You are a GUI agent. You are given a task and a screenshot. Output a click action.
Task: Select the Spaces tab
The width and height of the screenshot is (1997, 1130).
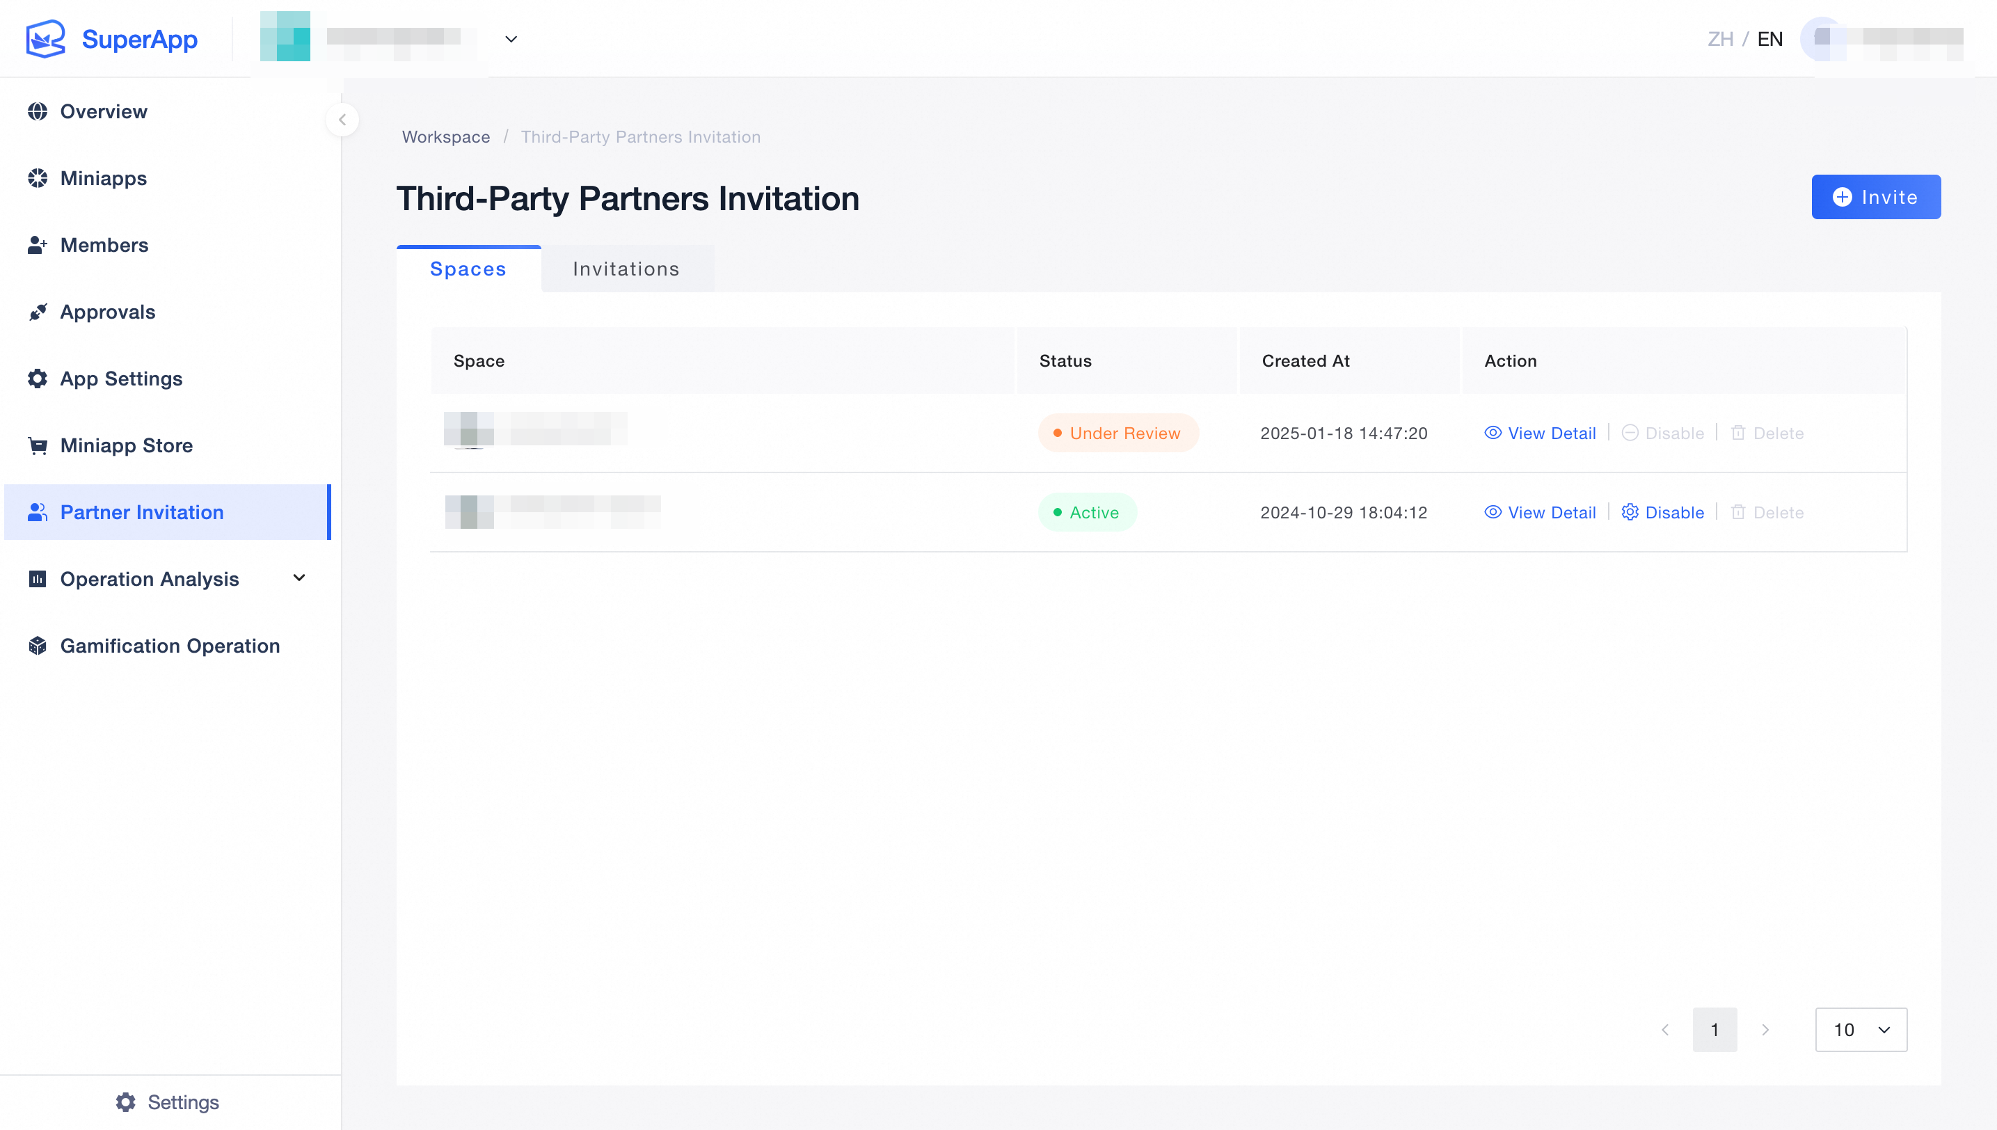click(x=468, y=269)
